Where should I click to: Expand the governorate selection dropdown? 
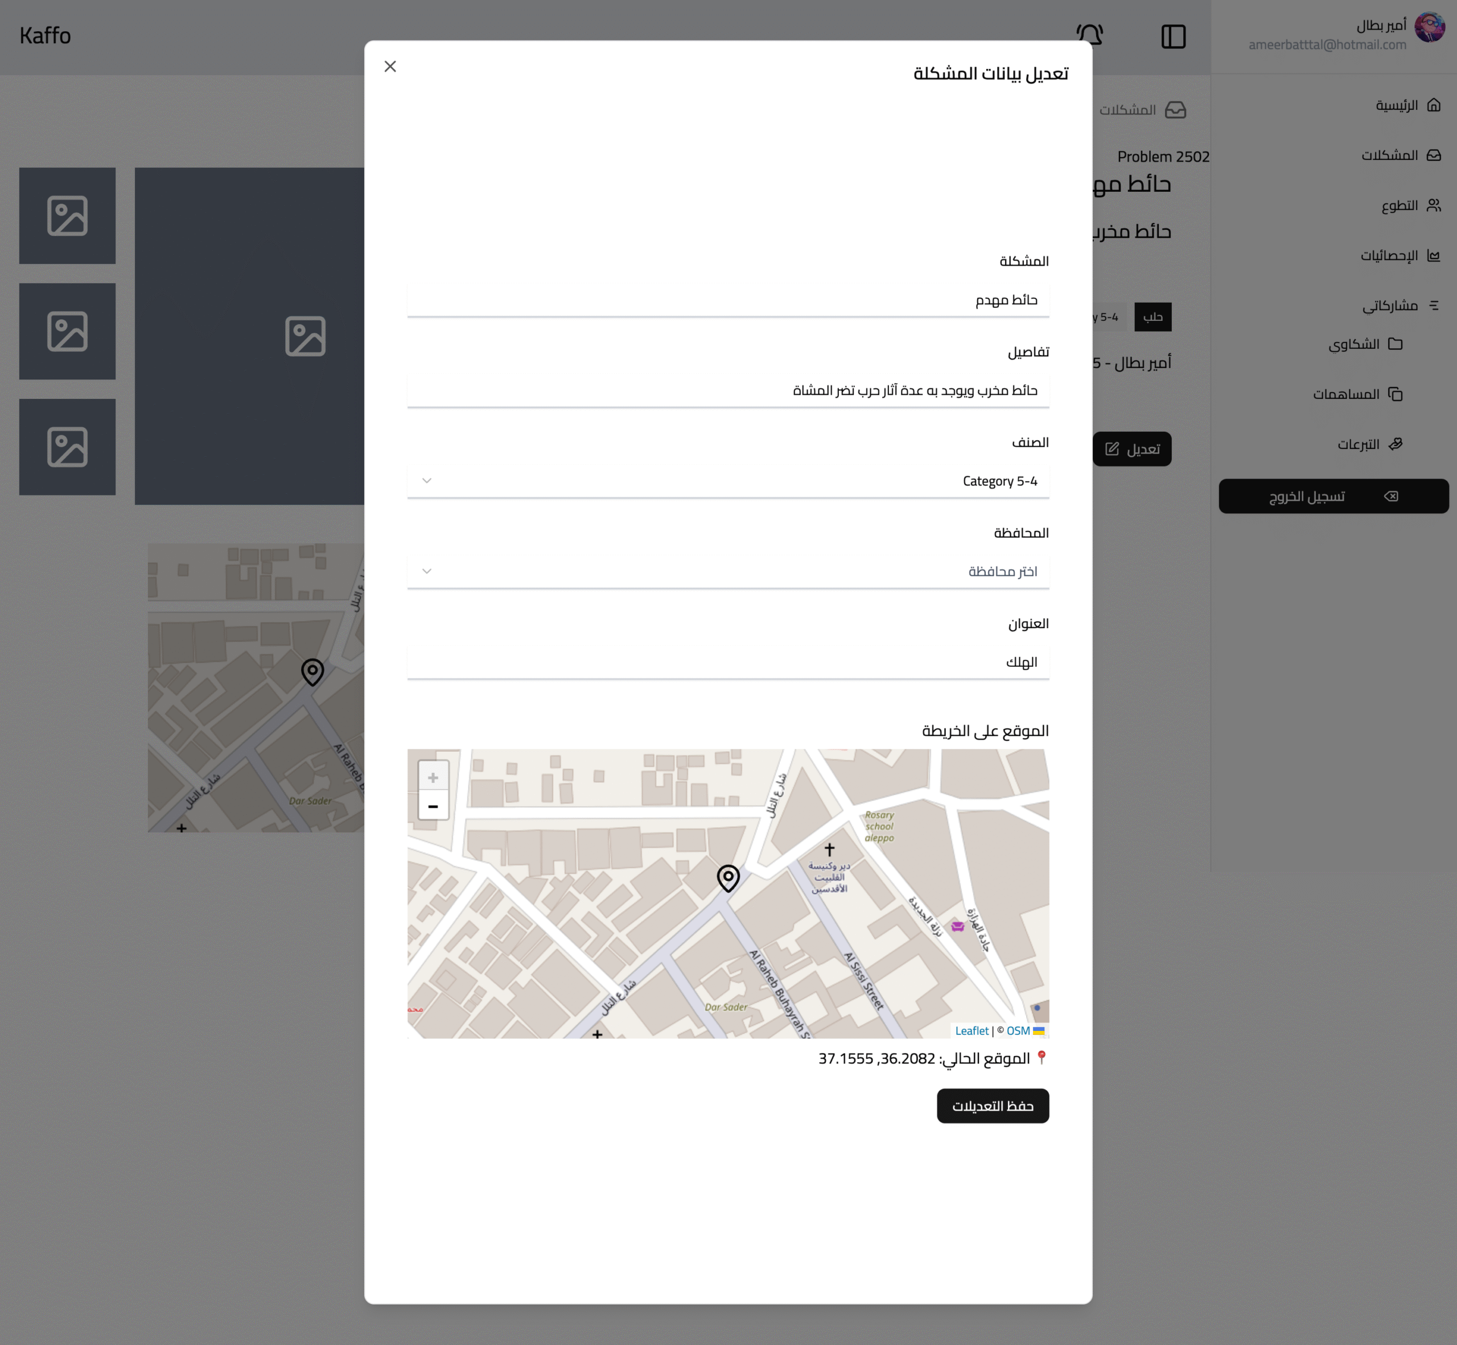point(727,571)
